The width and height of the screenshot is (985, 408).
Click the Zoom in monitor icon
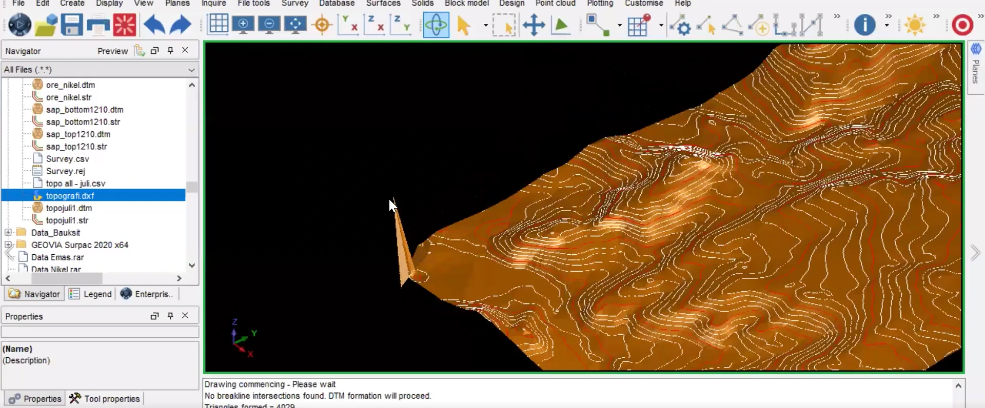click(243, 25)
